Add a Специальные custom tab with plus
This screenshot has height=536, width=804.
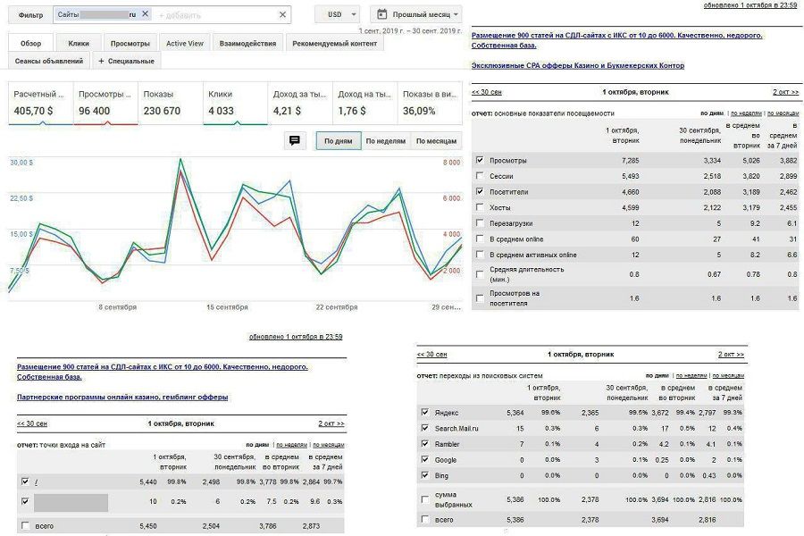click(x=126, y=61)
